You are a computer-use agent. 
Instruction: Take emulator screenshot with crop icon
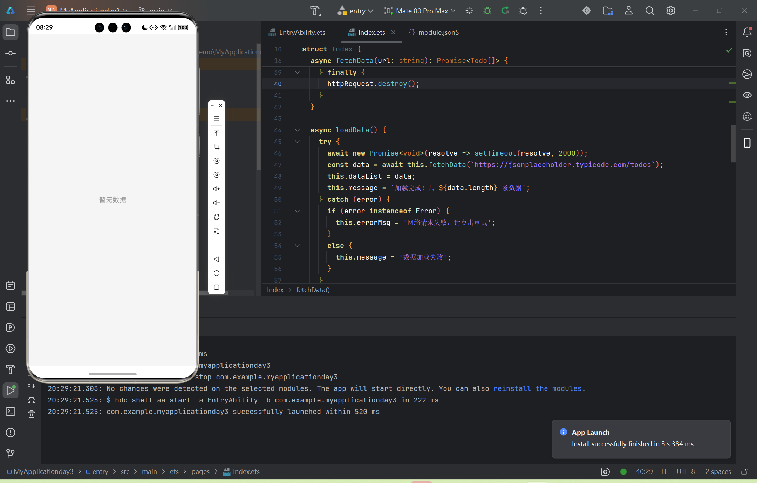tap(217, 147)
